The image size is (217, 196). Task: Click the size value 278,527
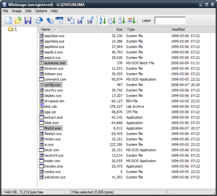click(116, 106)
